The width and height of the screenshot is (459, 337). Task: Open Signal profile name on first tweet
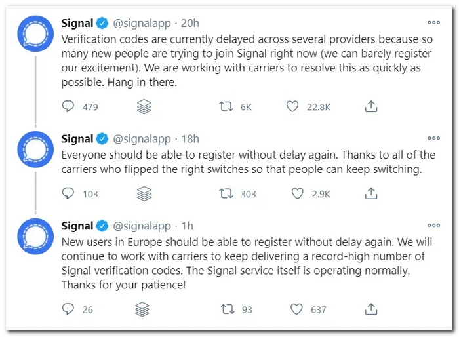pos(77,23)
